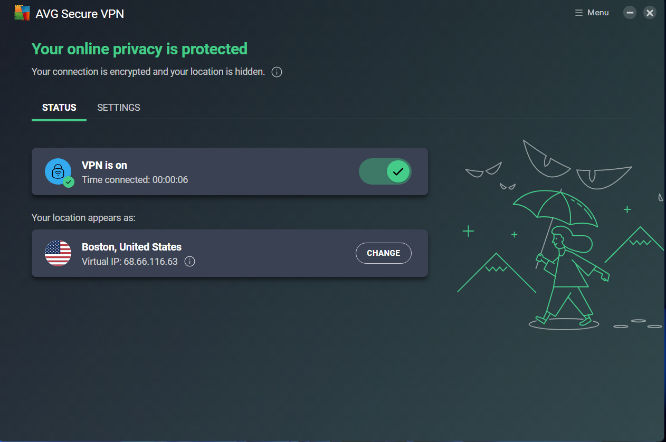
Task: Open the hamburger Menu icon
Action: point(579,13)
